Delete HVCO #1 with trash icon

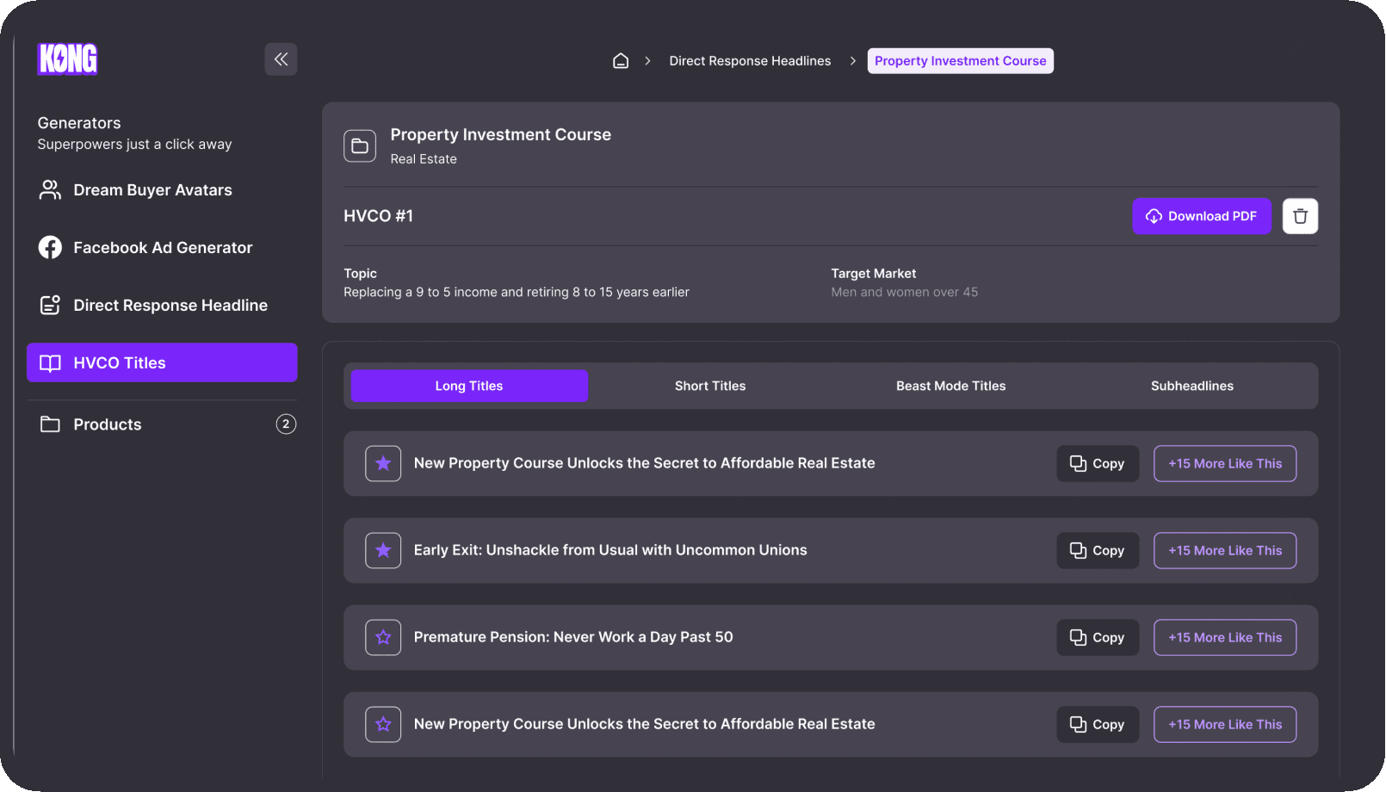click(x=1300, y=216)
